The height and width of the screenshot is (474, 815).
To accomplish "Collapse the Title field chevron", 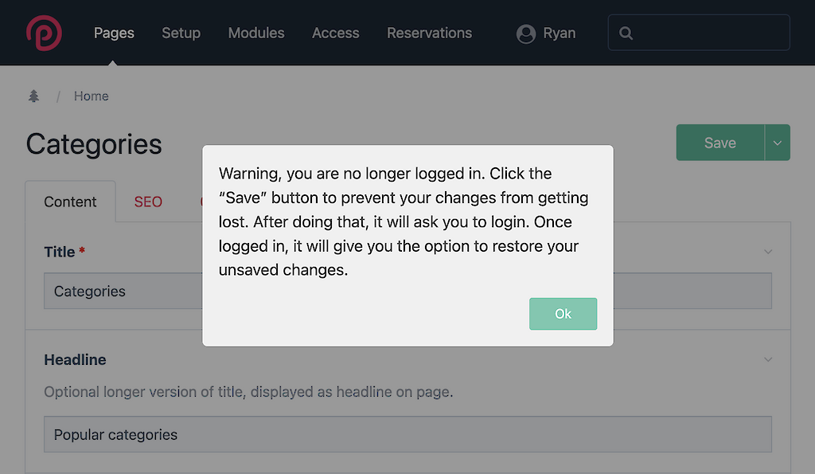I will pos(768,252).
